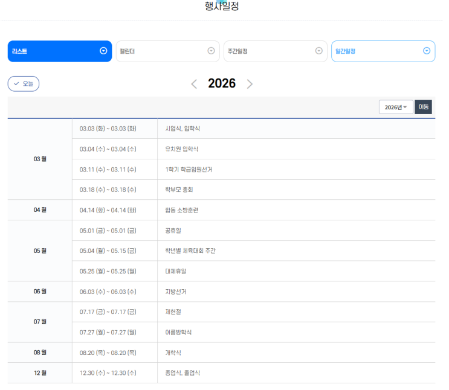
Task: Click the 오늘 today button
Action: 24,84
